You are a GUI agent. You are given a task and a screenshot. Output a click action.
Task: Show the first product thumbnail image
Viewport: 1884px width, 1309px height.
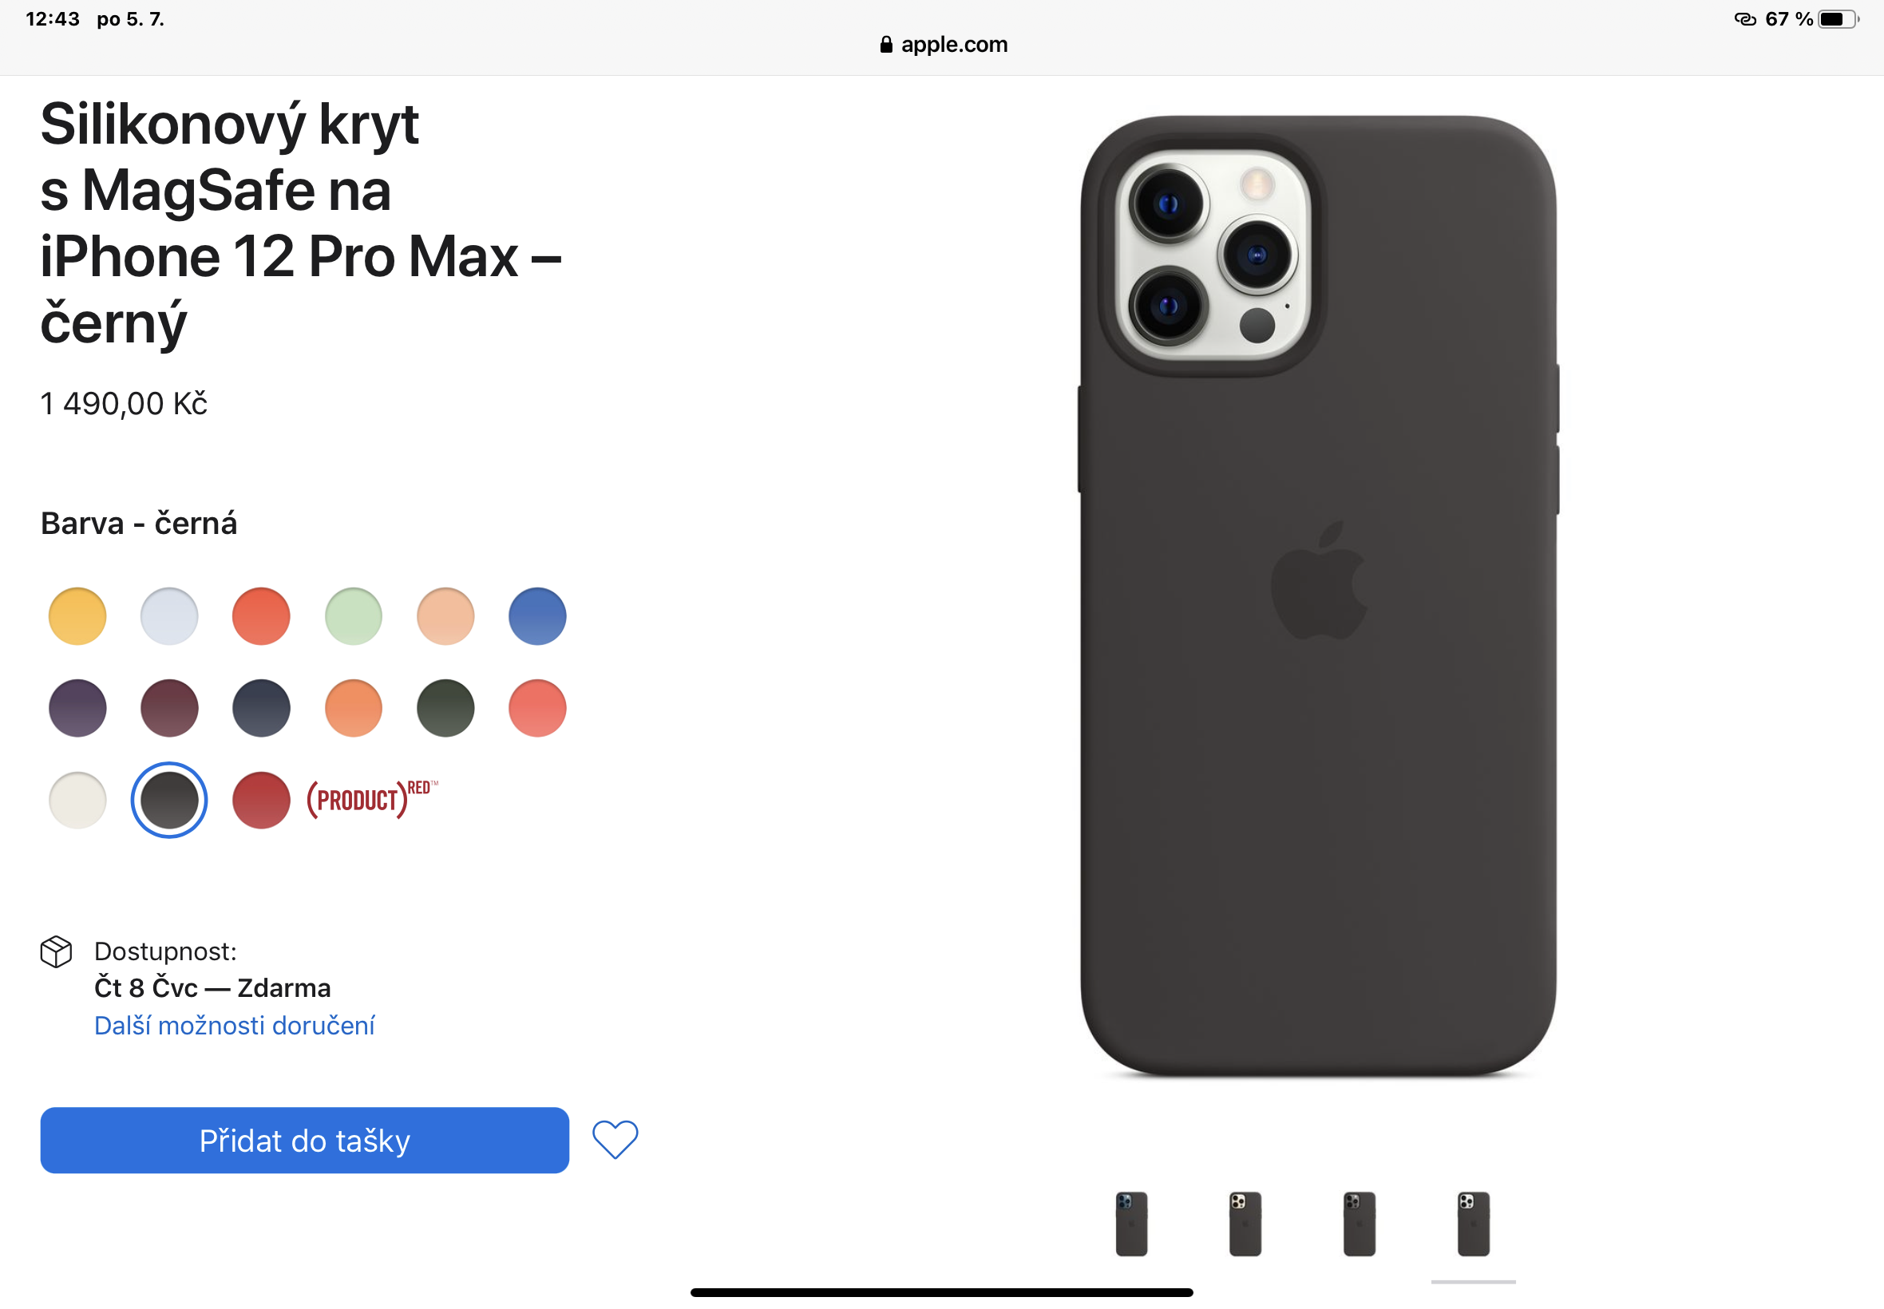click(x=1131, y=1224)
